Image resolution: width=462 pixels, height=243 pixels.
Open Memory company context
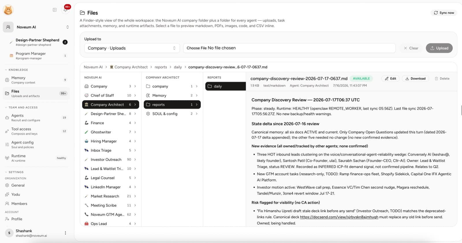pos(36,80)
